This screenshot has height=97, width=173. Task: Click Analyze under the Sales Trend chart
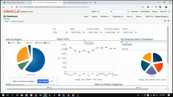coord(78,80)
